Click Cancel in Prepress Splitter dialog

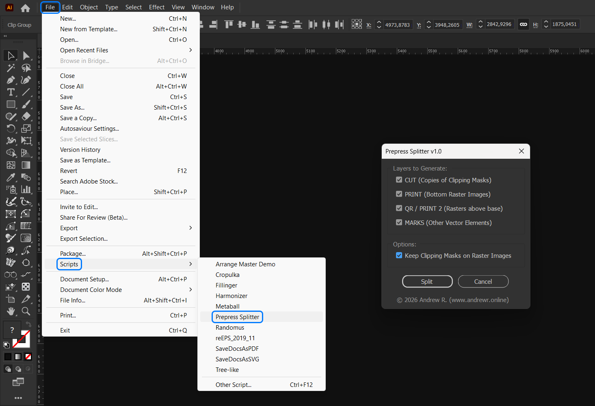483,281
